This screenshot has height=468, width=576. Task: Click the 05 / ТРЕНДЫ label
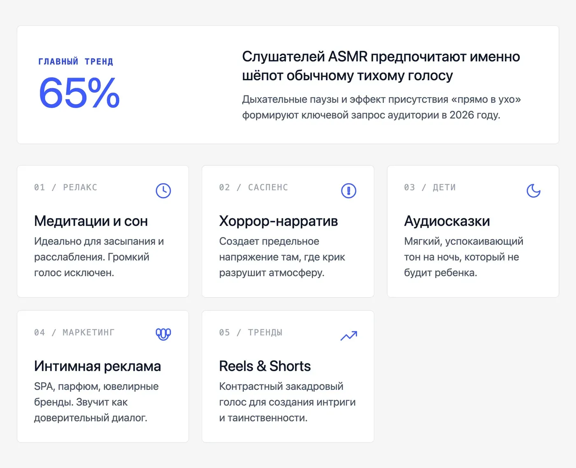(251, 332)
